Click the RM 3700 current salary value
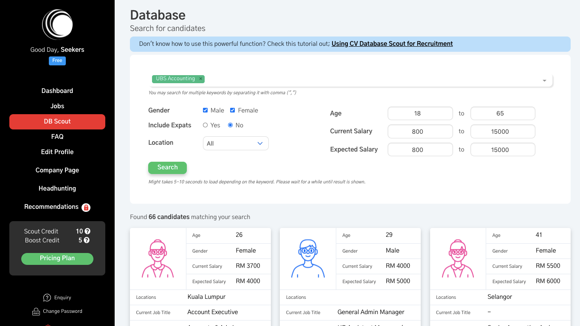Image resolution: width=580 pixels, height=326 pixels. (248, 266)
